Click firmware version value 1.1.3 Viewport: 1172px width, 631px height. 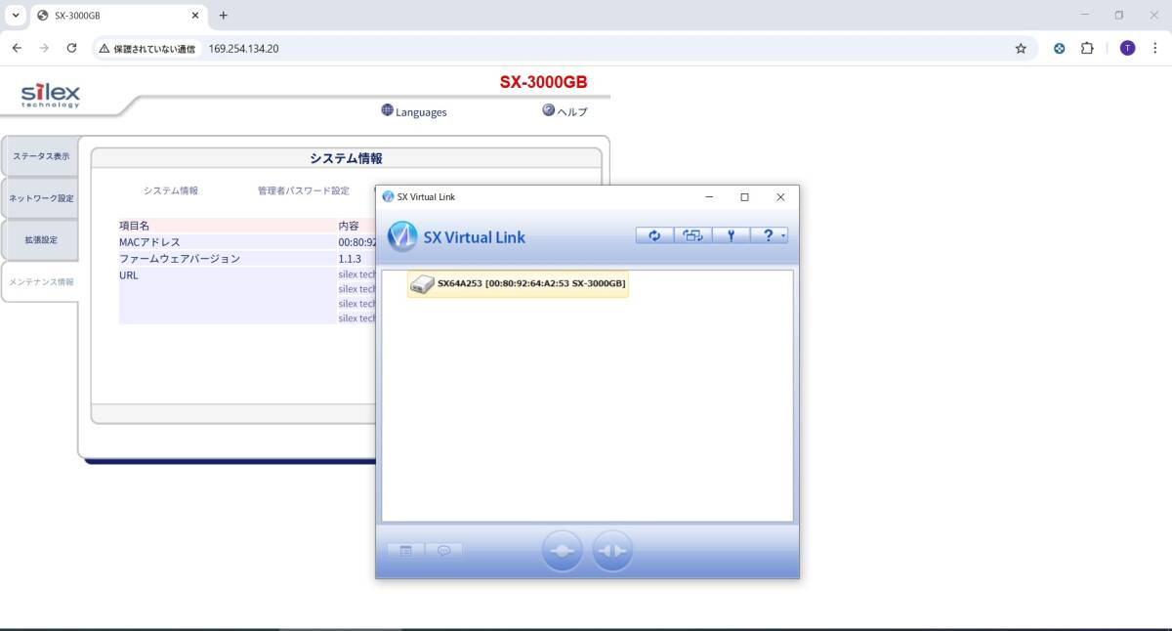click(x=350, y=259)
